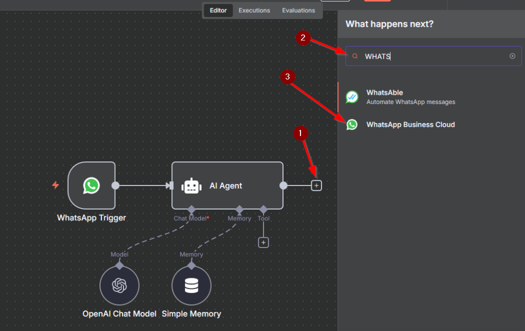Select the AI Agent robot icon
Screen dimensions: 525x331
(x=192, y=186)
